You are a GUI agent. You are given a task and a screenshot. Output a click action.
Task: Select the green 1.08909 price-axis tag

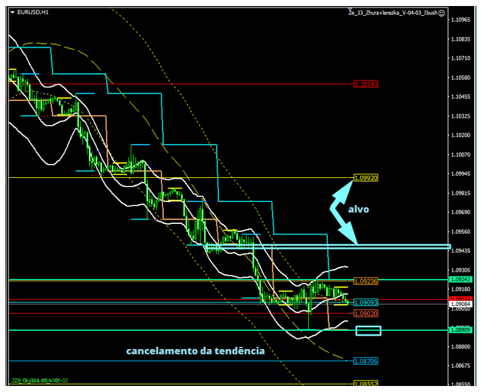tap(463, 330)
